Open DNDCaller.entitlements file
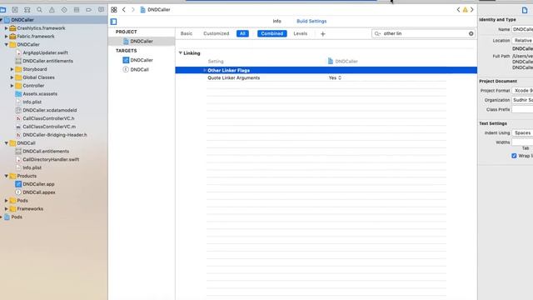 click(47, 61)
